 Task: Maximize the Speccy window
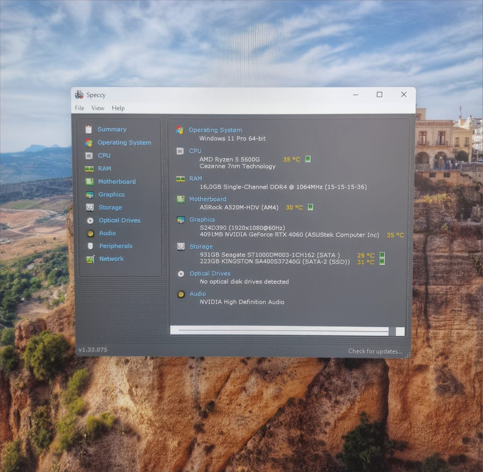click(379, 95)
